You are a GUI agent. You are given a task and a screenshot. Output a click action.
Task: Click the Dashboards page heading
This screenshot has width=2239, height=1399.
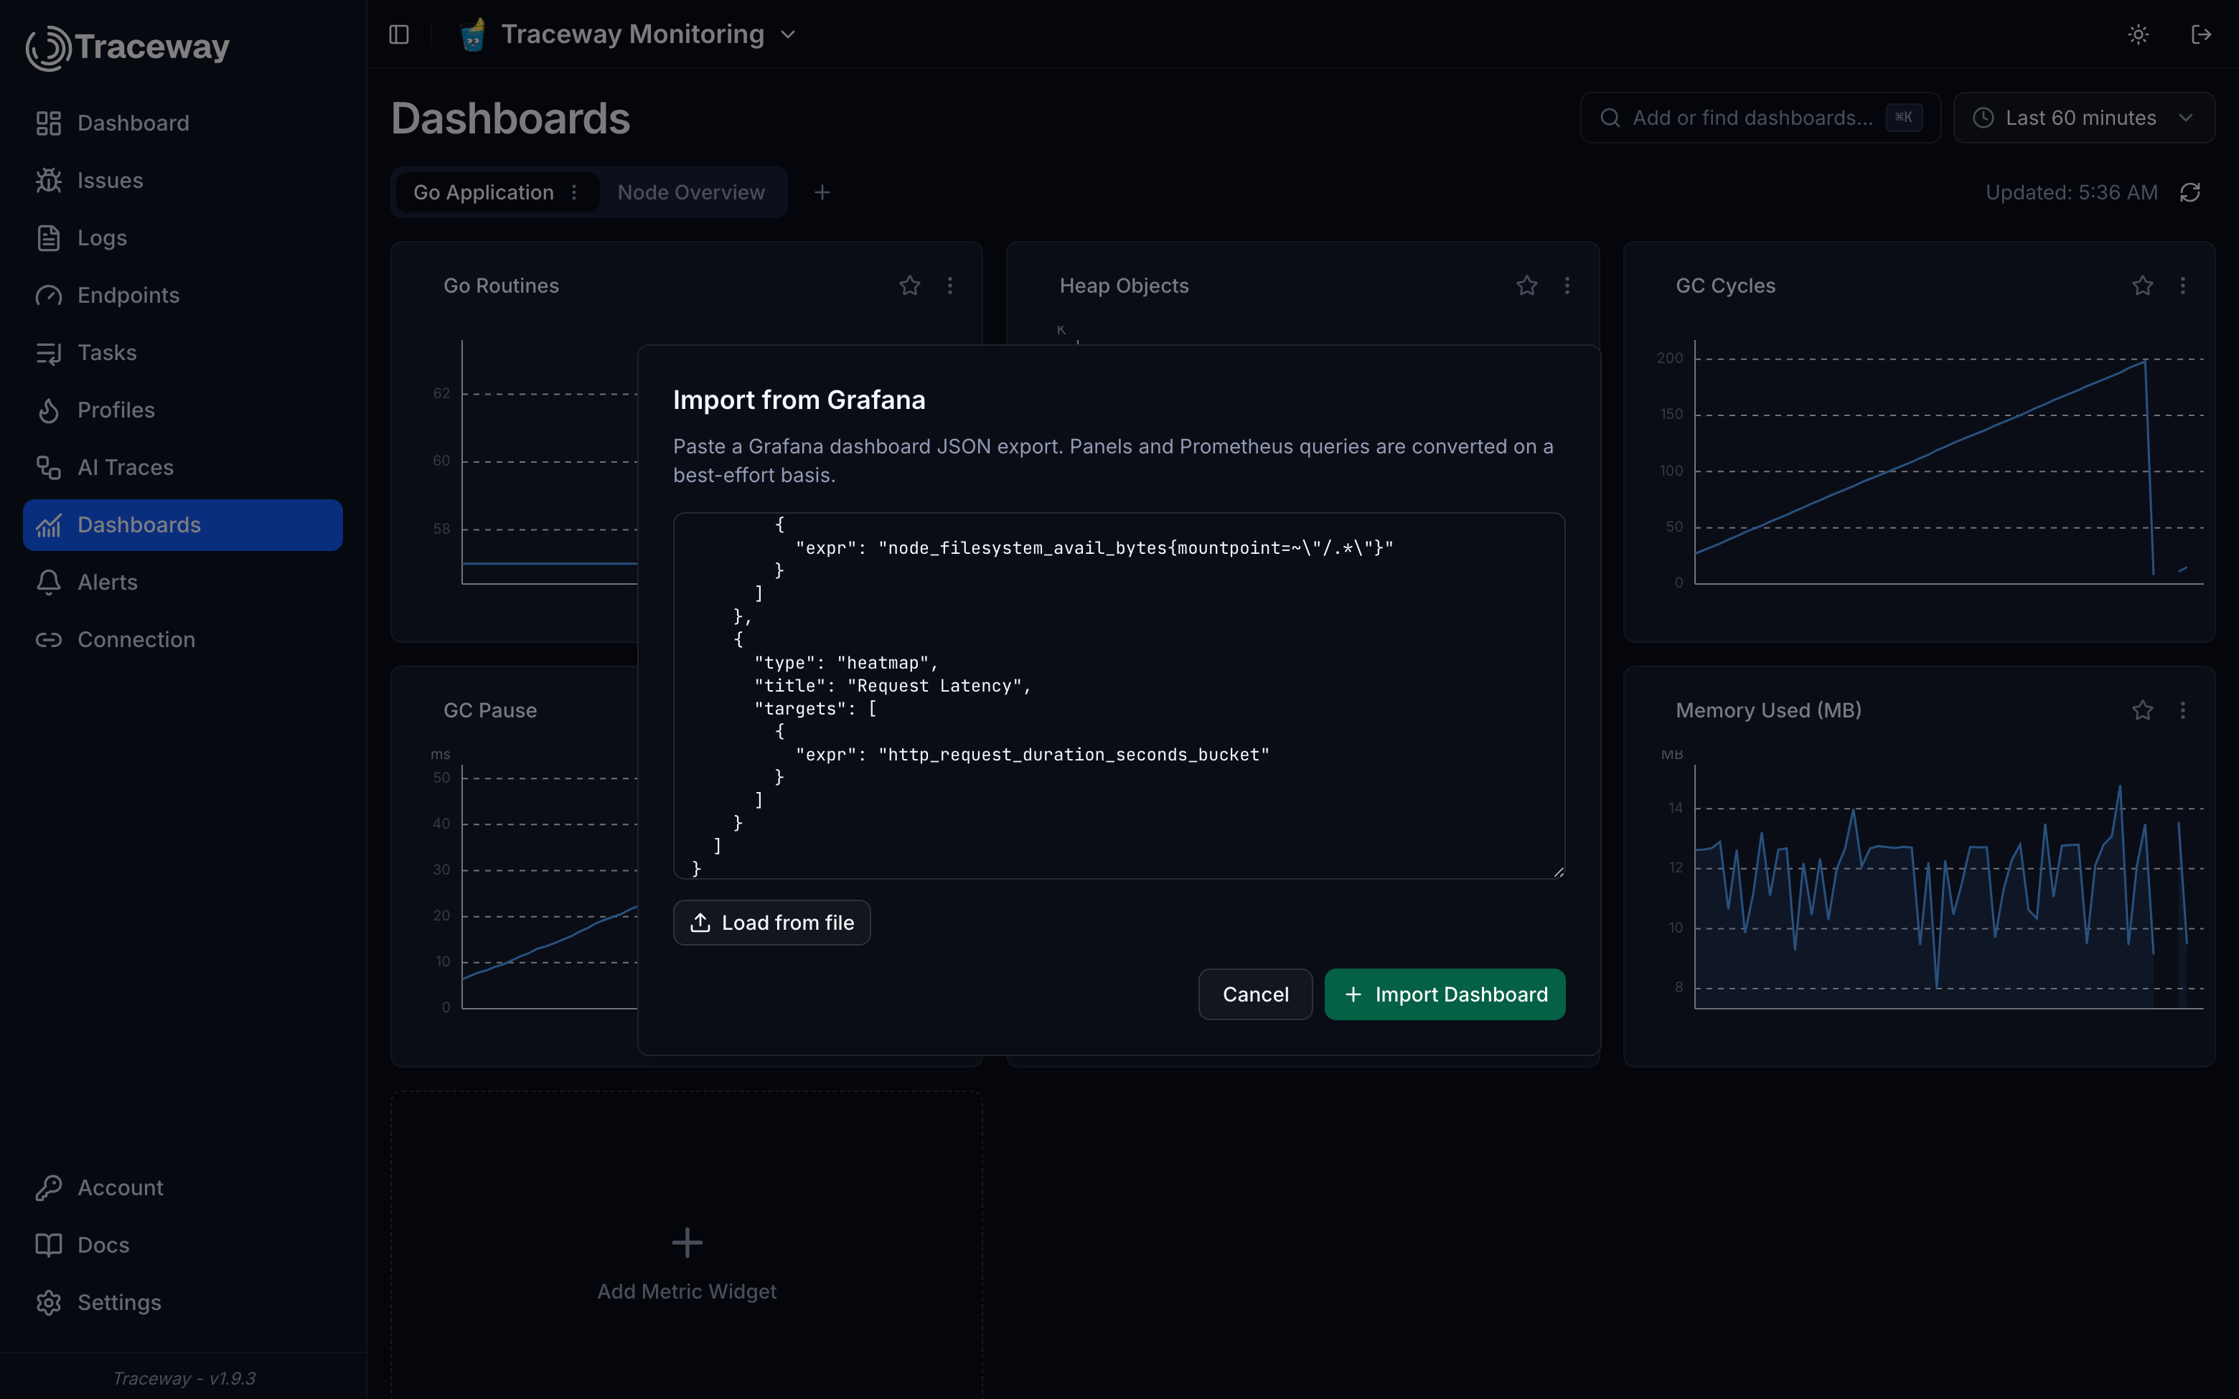510,118
